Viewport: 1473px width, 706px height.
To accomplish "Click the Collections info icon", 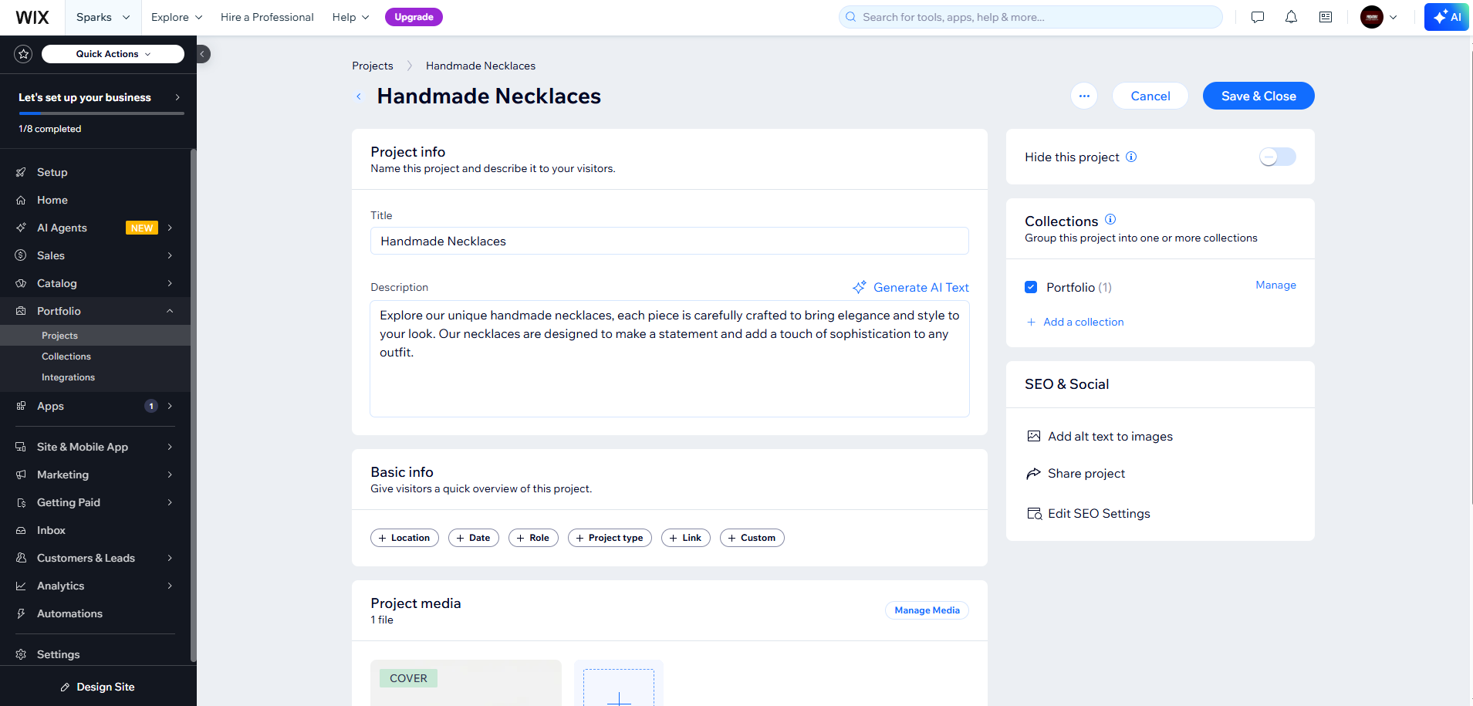I will tap(1110, 219).
